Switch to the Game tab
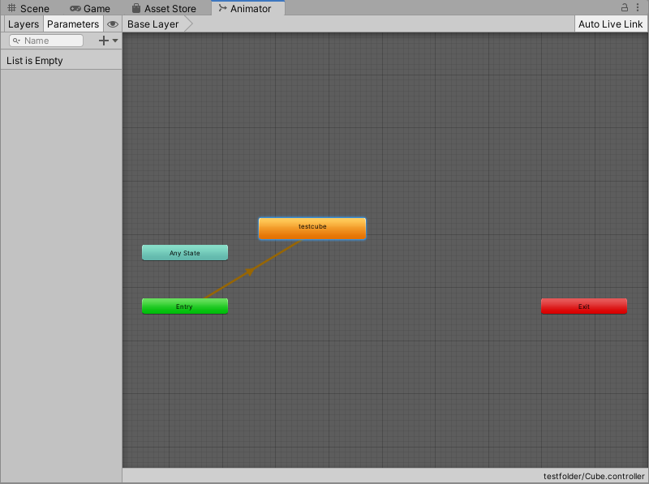This screenshot has height=484, width=649. tap(90, 8)
